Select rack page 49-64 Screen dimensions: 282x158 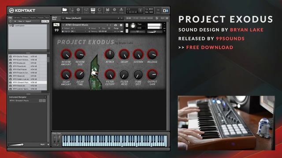150,18
